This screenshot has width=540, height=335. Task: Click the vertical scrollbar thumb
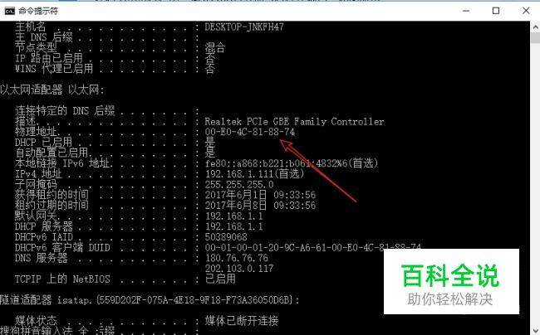[x=535, y=38]
